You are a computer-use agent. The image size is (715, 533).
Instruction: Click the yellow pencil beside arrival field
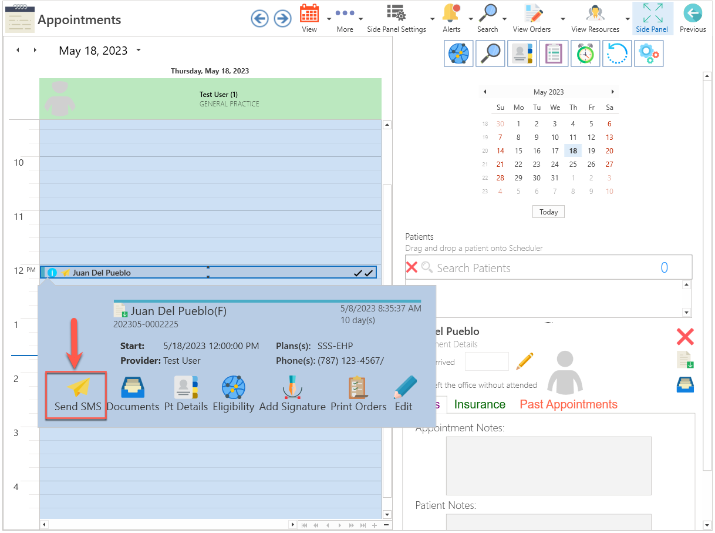point(525,361)
